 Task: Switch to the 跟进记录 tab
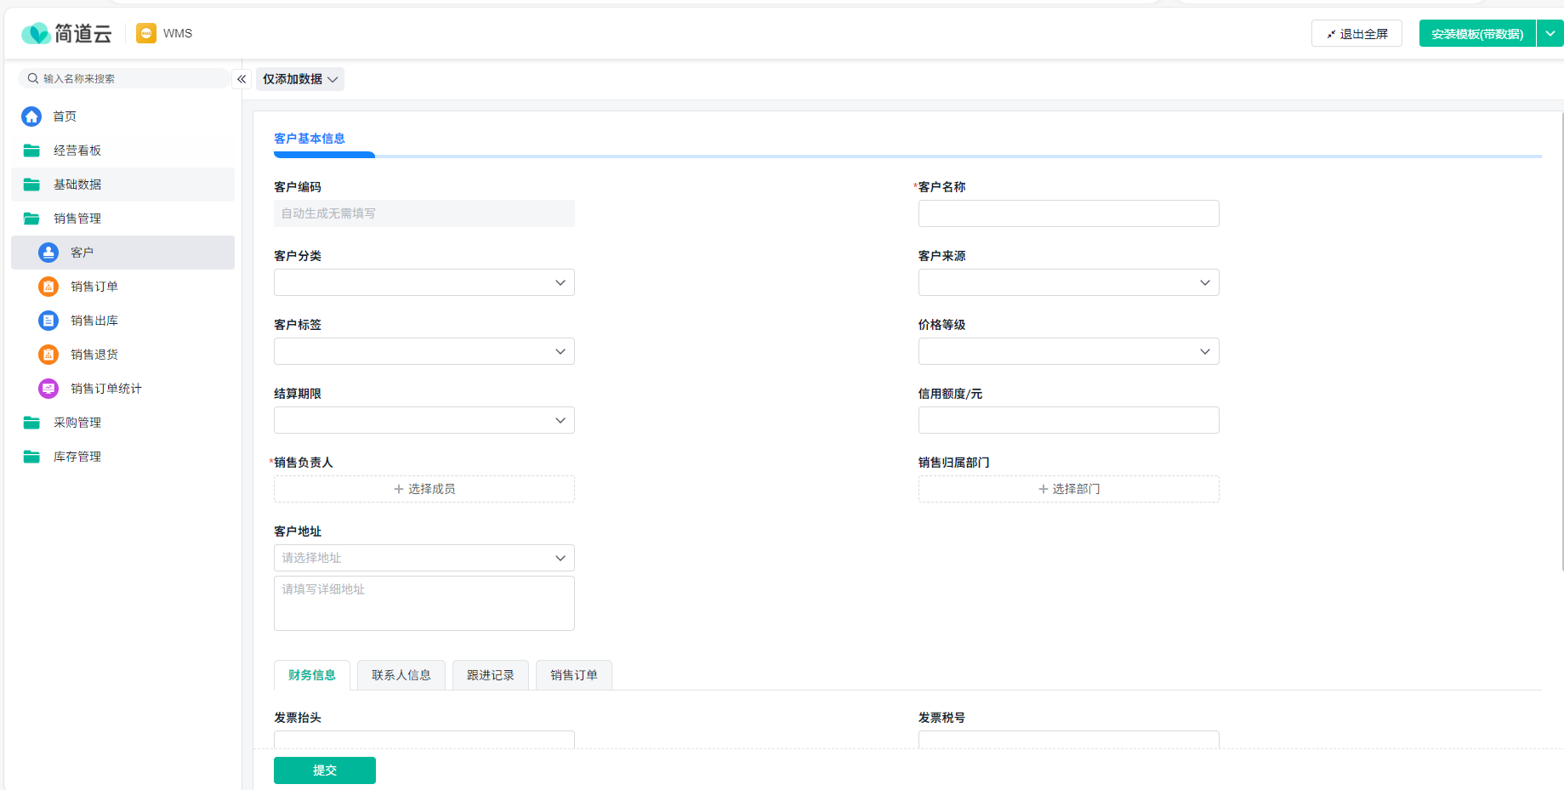pos(491,675)
